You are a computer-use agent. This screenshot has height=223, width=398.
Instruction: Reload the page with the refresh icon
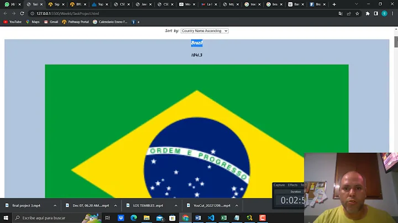click(22, 13)
